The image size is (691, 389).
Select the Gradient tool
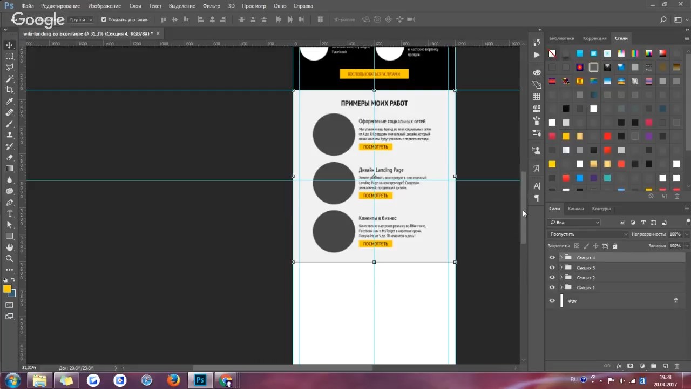coord(9,169)
